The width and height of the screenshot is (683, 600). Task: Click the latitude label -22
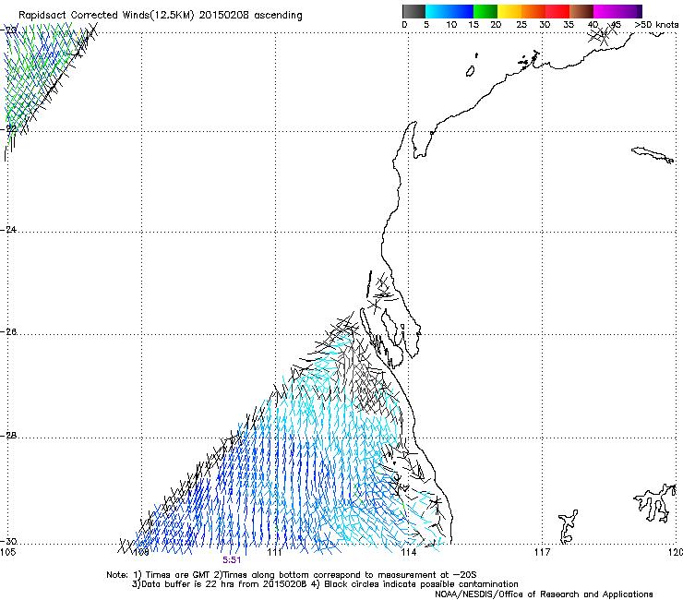[x=8, y=128]
